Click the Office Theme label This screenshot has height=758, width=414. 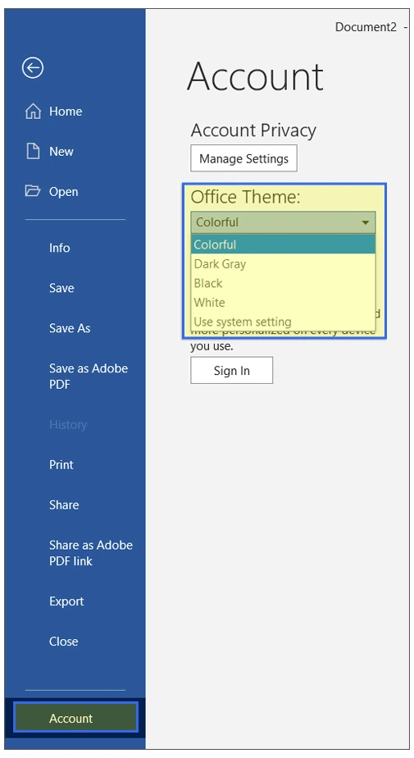245,197
